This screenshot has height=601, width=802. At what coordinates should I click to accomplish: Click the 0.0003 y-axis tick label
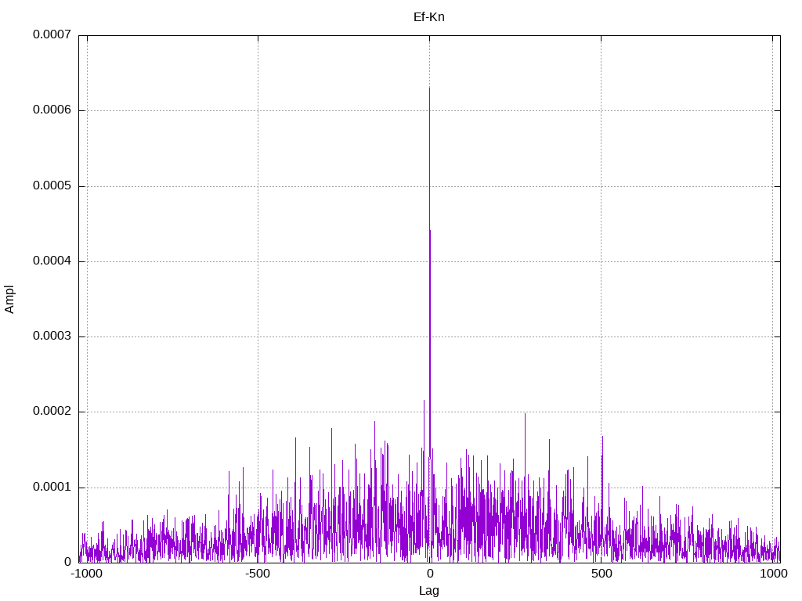[52, 336]
